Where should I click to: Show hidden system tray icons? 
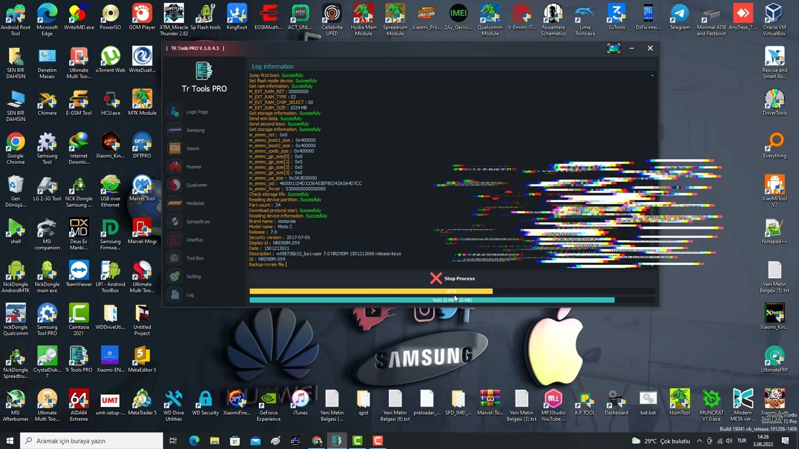tap(700, 441)
